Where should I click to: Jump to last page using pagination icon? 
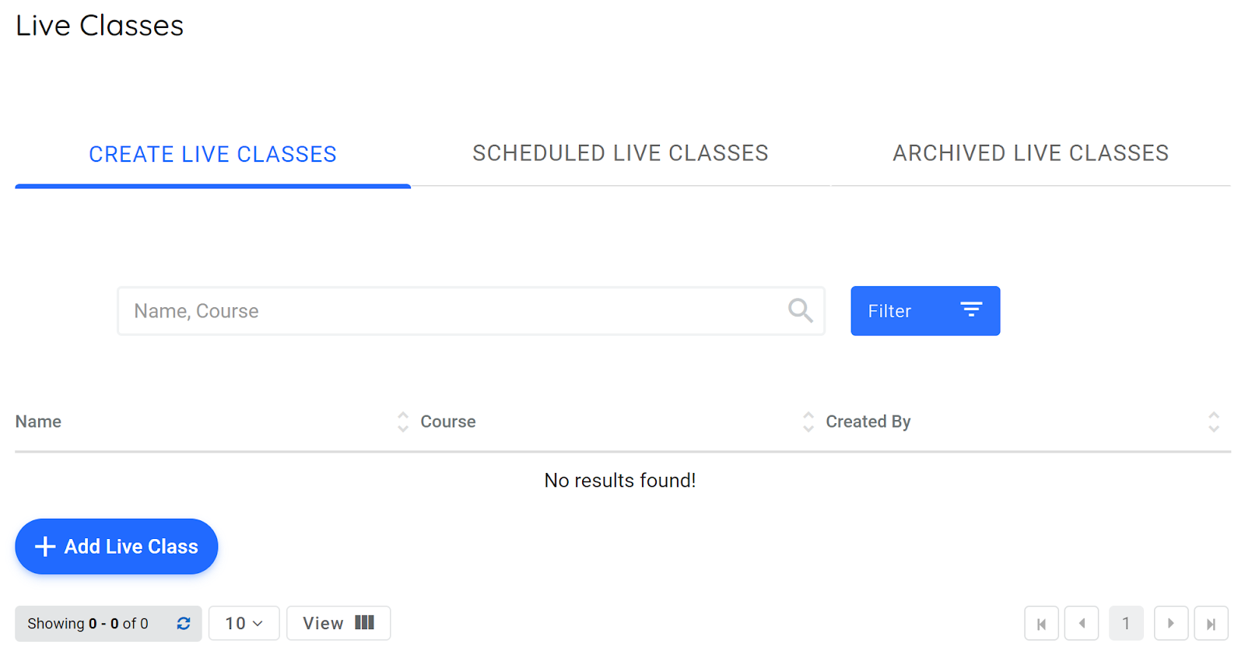[1212, 623]
